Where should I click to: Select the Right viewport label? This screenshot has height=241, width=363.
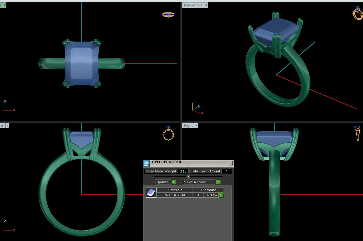coord(188,125)
